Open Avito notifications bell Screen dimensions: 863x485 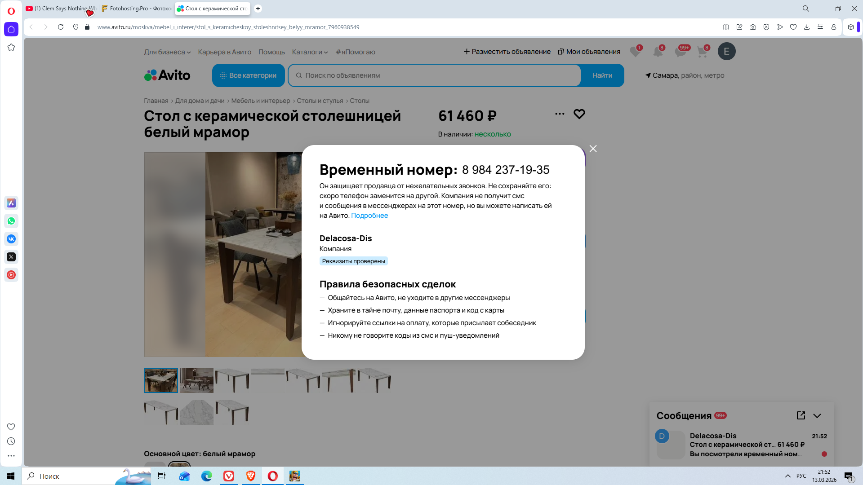point(658,52)
